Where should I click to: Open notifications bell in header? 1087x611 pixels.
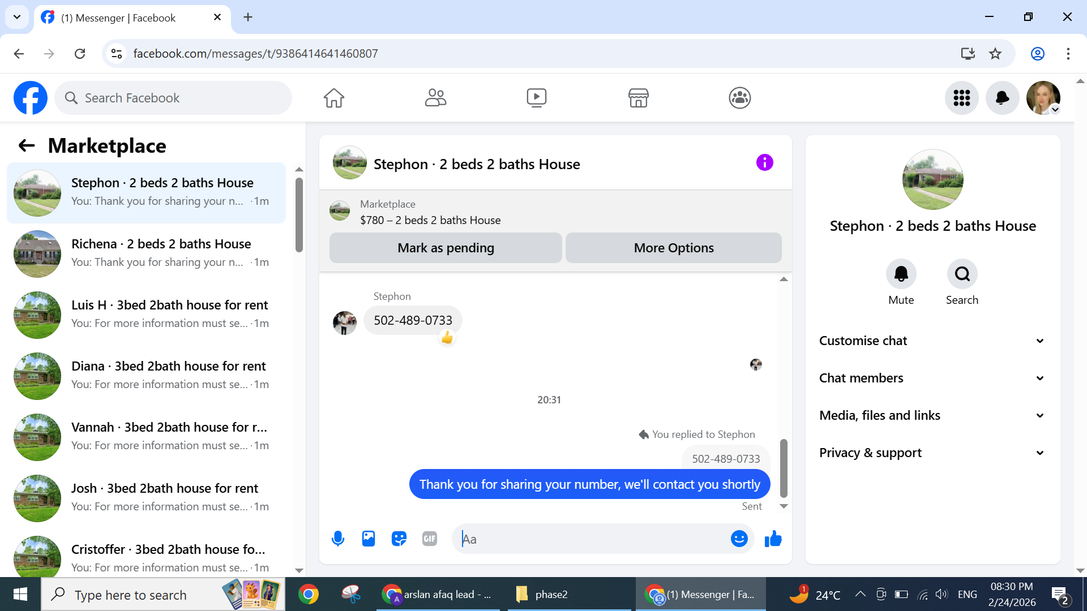(x=1002, y=98)
